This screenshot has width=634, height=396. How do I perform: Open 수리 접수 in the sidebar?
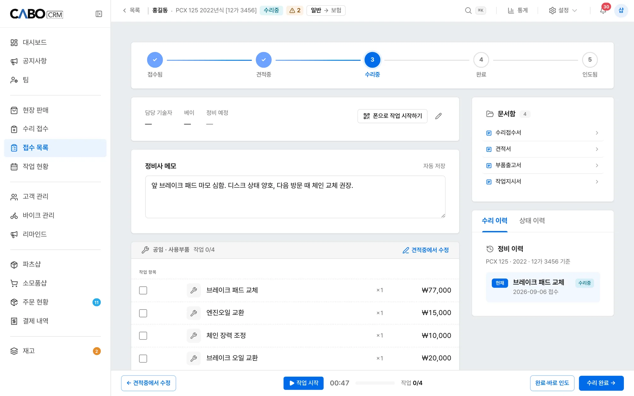(55, 129)
